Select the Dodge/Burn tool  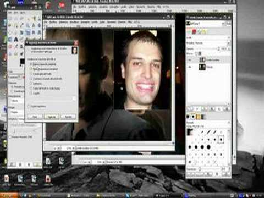point(21,54)
